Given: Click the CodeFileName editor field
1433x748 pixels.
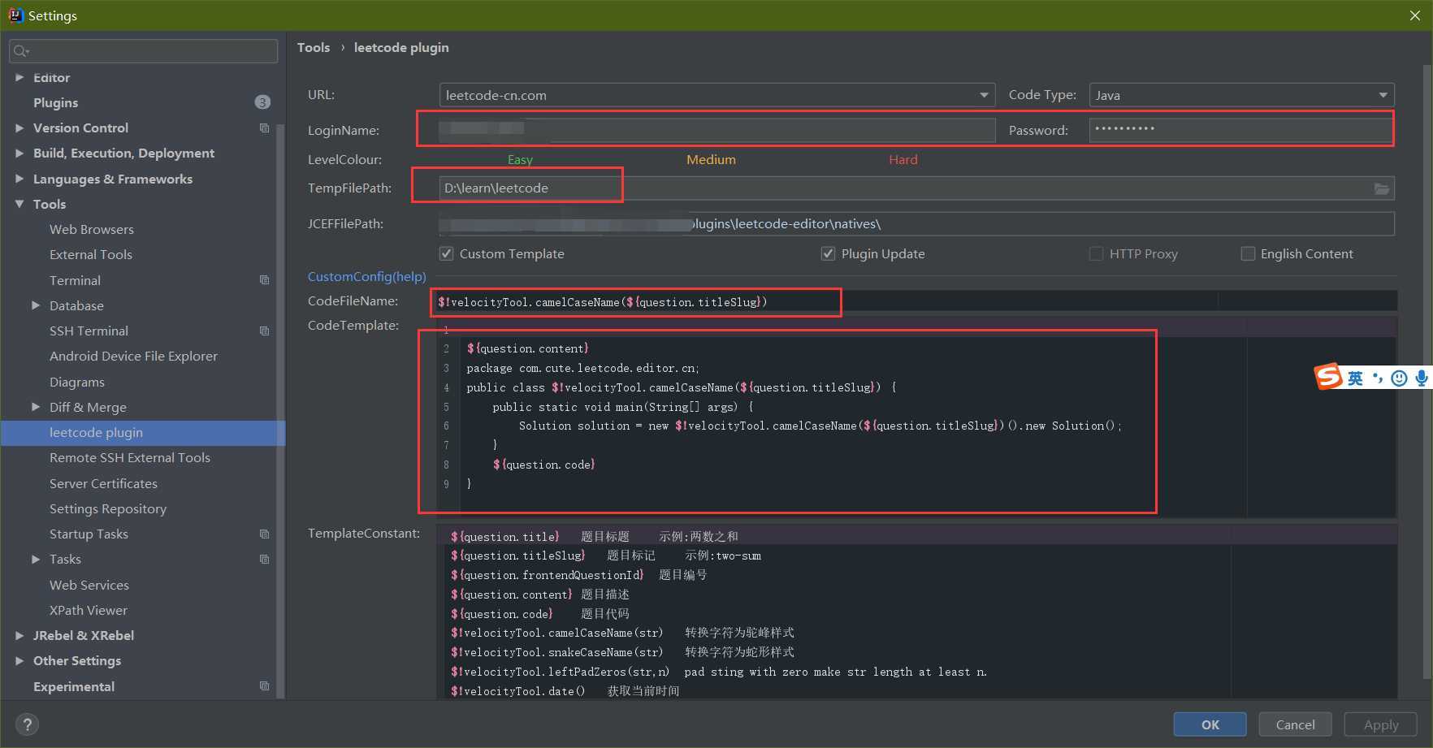Looking at the screenshot, I should pos(916,301).
